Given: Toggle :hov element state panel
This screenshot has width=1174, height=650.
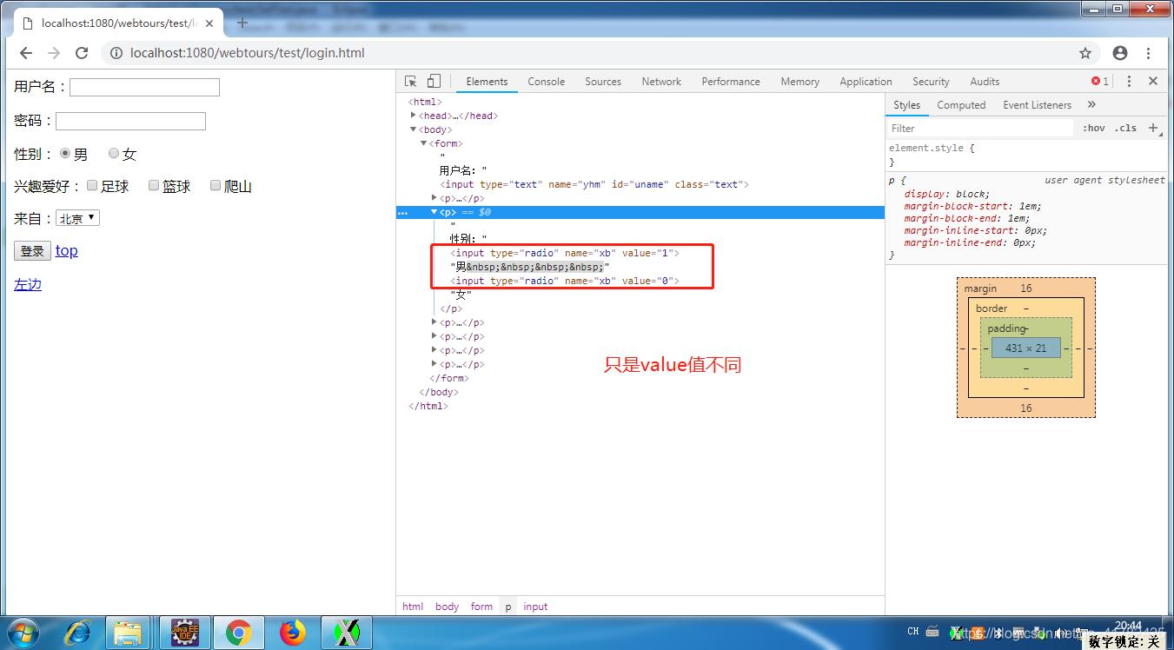Looking at the screenshot, I should pyautogui.click(x=1094, y=128).
